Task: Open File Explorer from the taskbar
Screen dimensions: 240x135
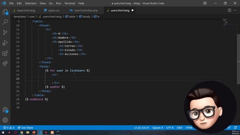Action: (28, 132)
